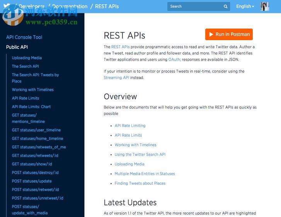Open GET statuses/show/:id entry
This screenshot has height=217, width=281.
(32, 164)
